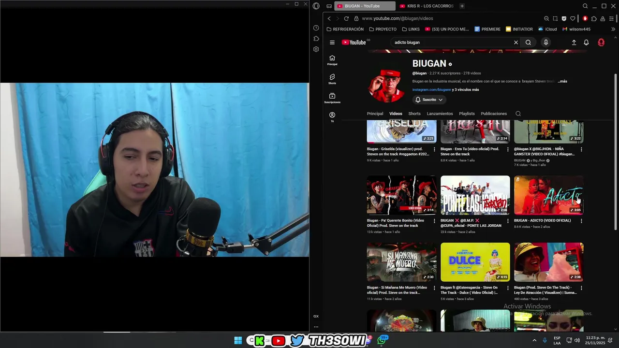Open BIUGAN - ADICTO (VIDEO OFICIAL) title
The width and height of the screenshot is (619, 348).
[542, 220]
